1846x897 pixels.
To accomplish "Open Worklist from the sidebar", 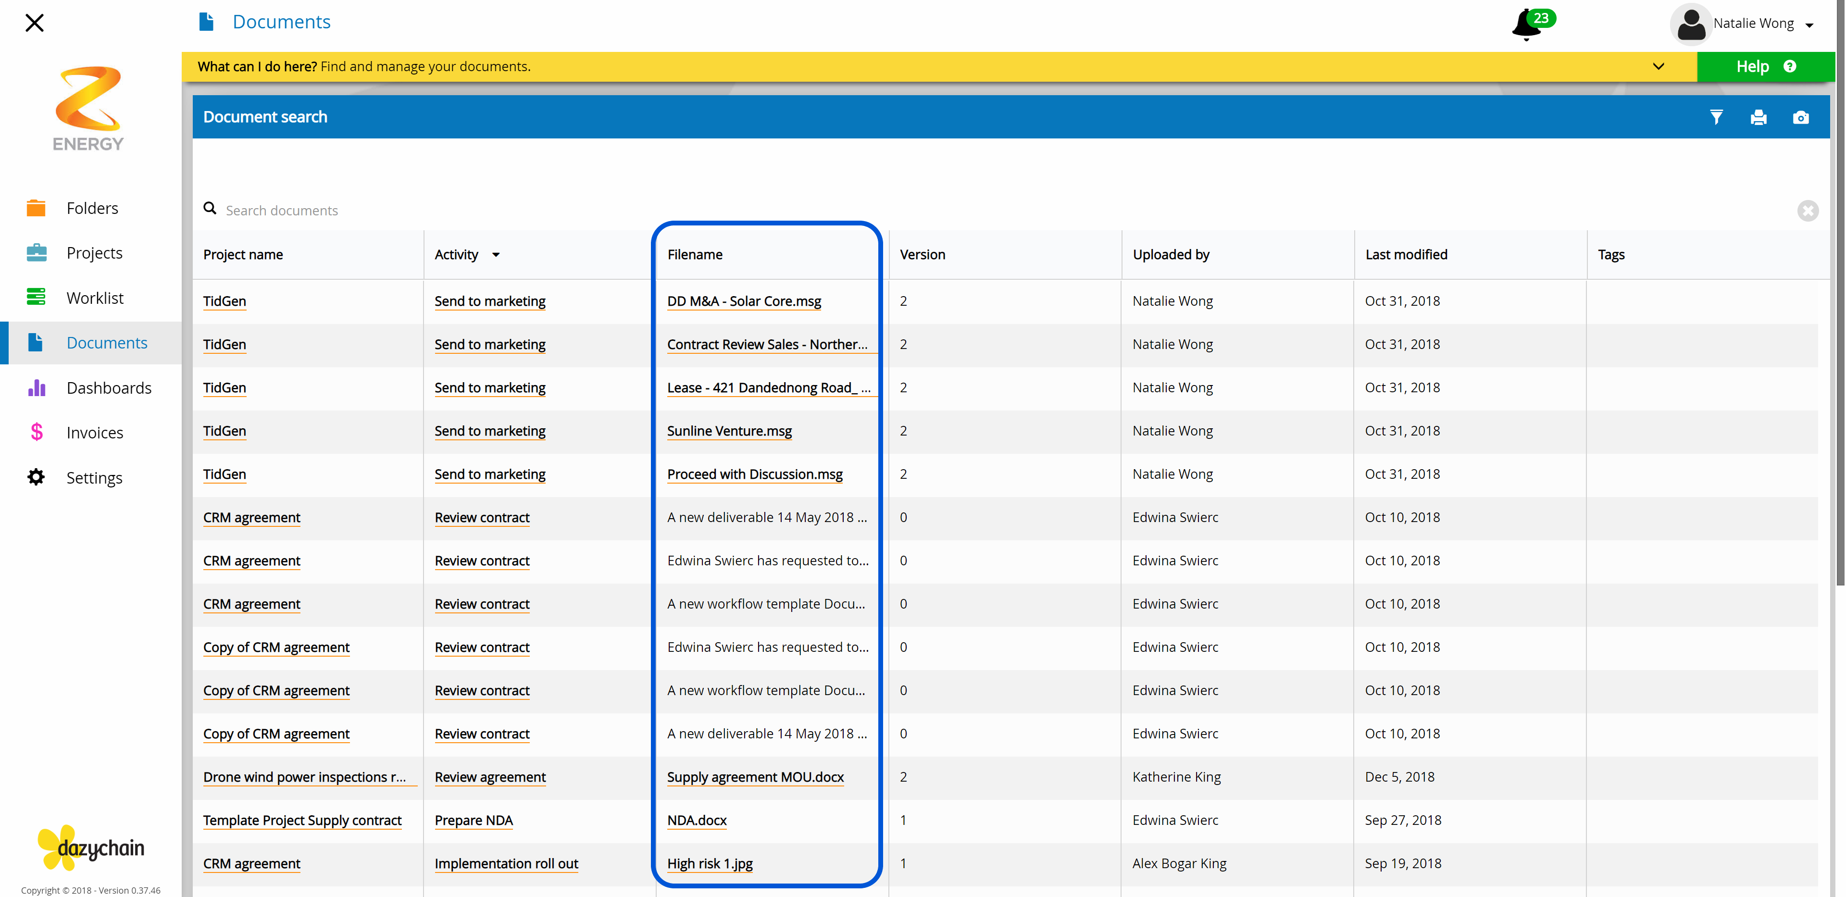I will (95, 298).
